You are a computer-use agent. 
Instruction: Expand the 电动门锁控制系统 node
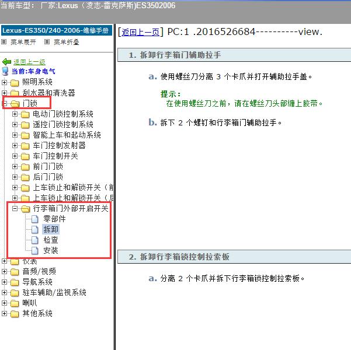click(x=15, y=114)
